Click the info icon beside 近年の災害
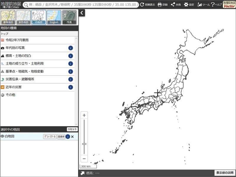Image resolution: width=236 pixels, height=177 pixels. point(70,87)
